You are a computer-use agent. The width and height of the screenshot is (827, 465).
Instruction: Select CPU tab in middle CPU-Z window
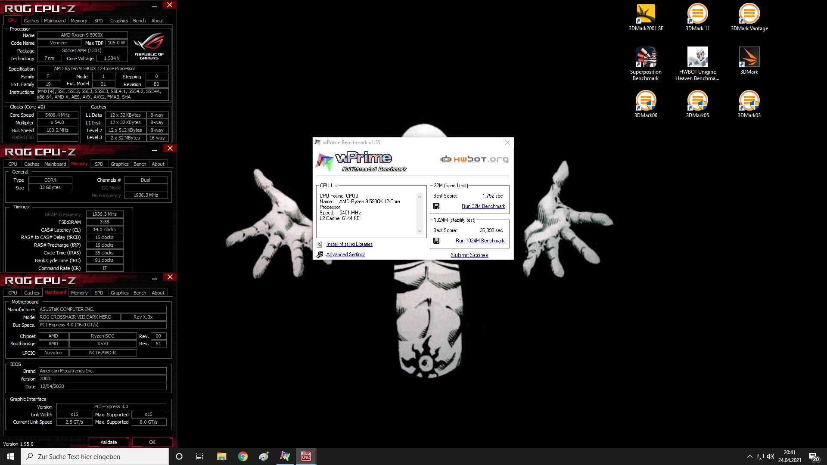click(x=13, y=164)
